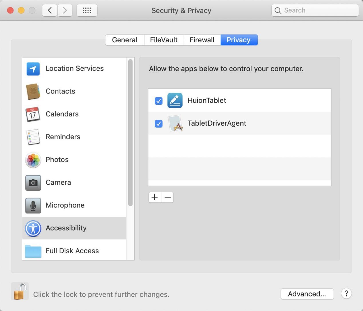363x311 pixels.
Task: Click the Location Services arrow icon
Action: point(33,69)
